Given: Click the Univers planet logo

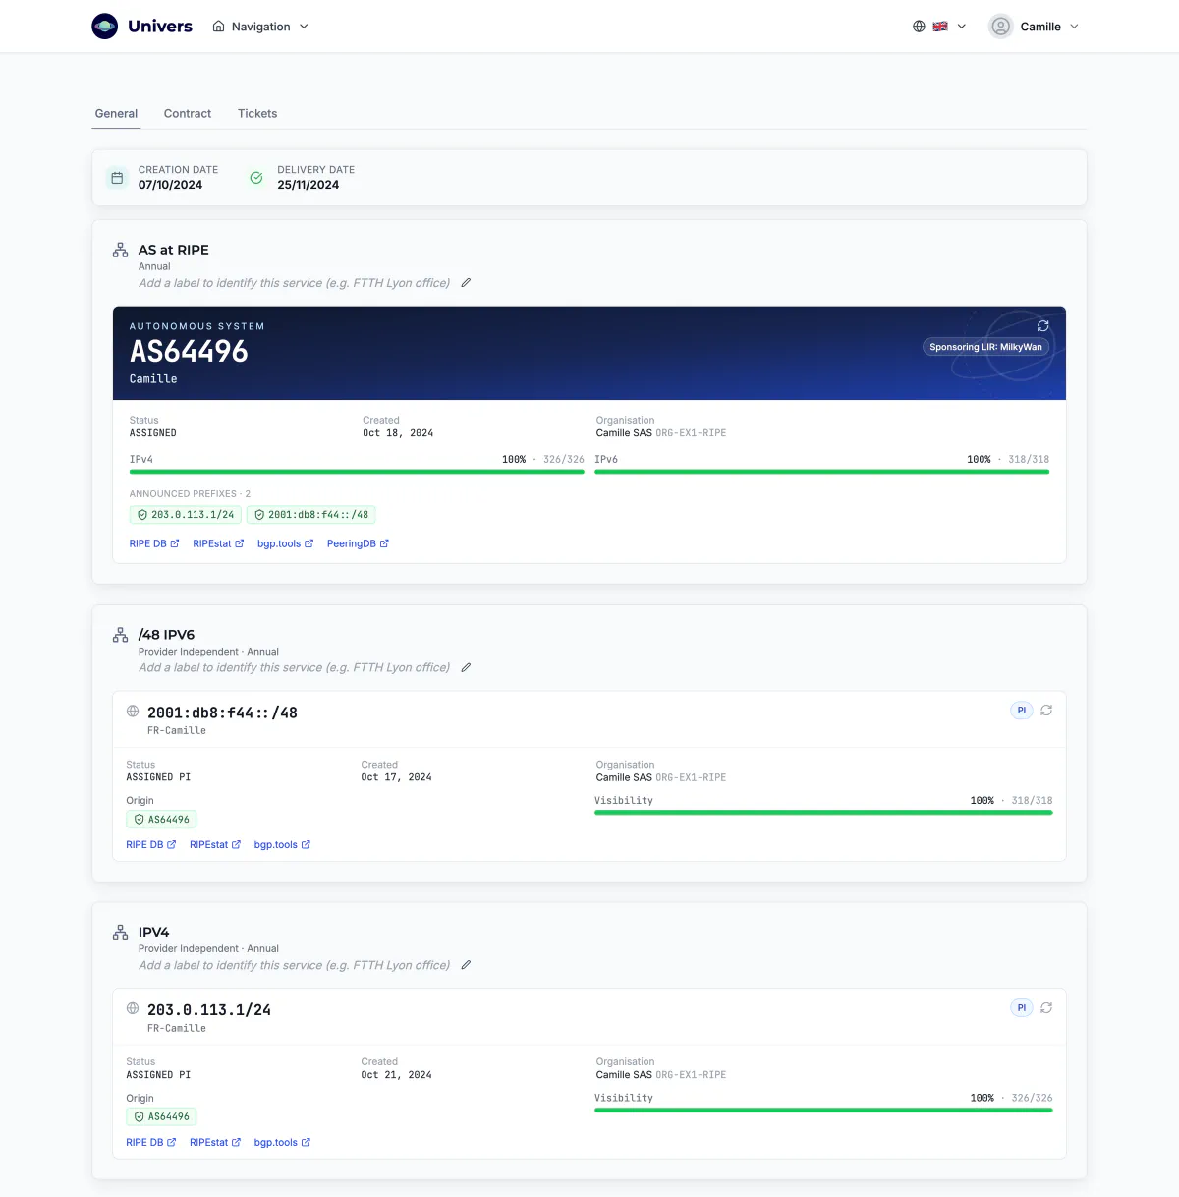Looking at the screenshot, I should pyautogui.click(x=105, y=27).
